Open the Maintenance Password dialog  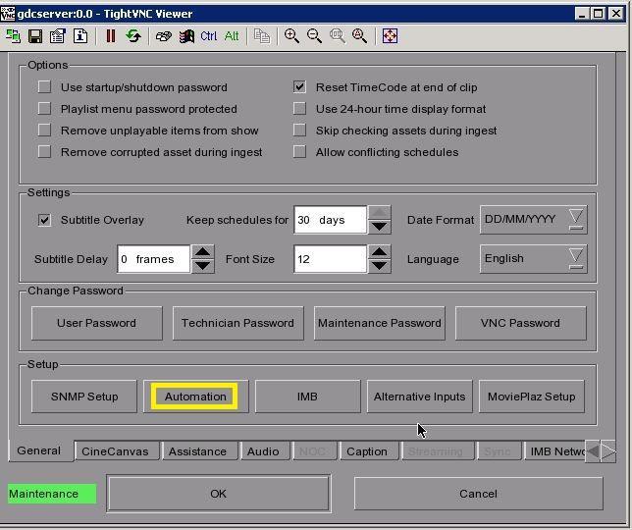point(379,323)
